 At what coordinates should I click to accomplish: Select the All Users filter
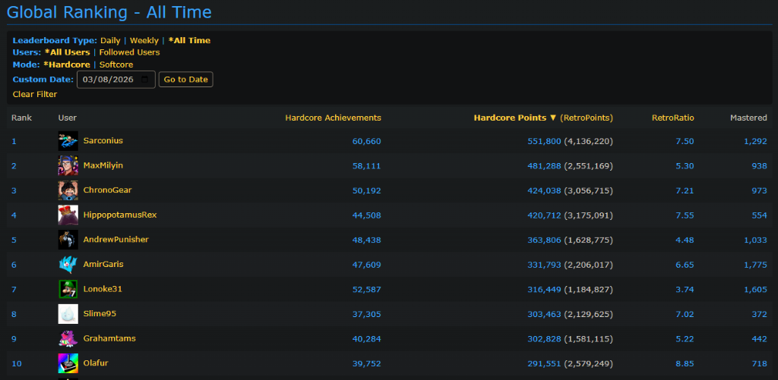[x=67, y=52]
